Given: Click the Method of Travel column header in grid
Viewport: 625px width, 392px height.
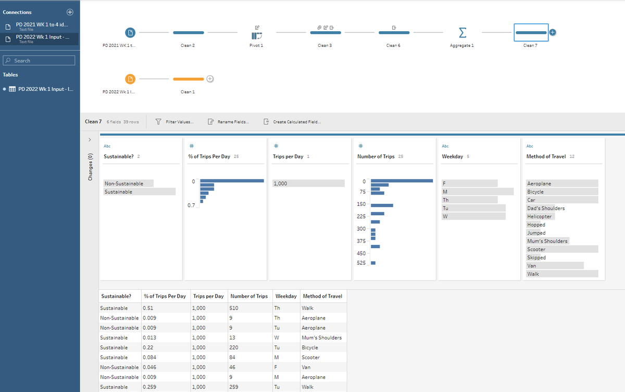Looking at the screenshot, I should (323, 296).
